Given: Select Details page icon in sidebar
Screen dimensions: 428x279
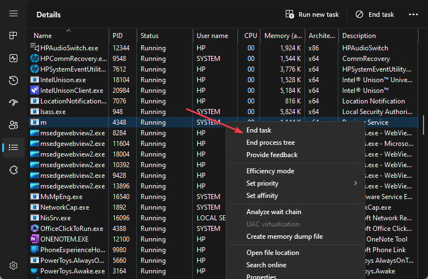Looking at the screenshot, I should click(13, 148).
